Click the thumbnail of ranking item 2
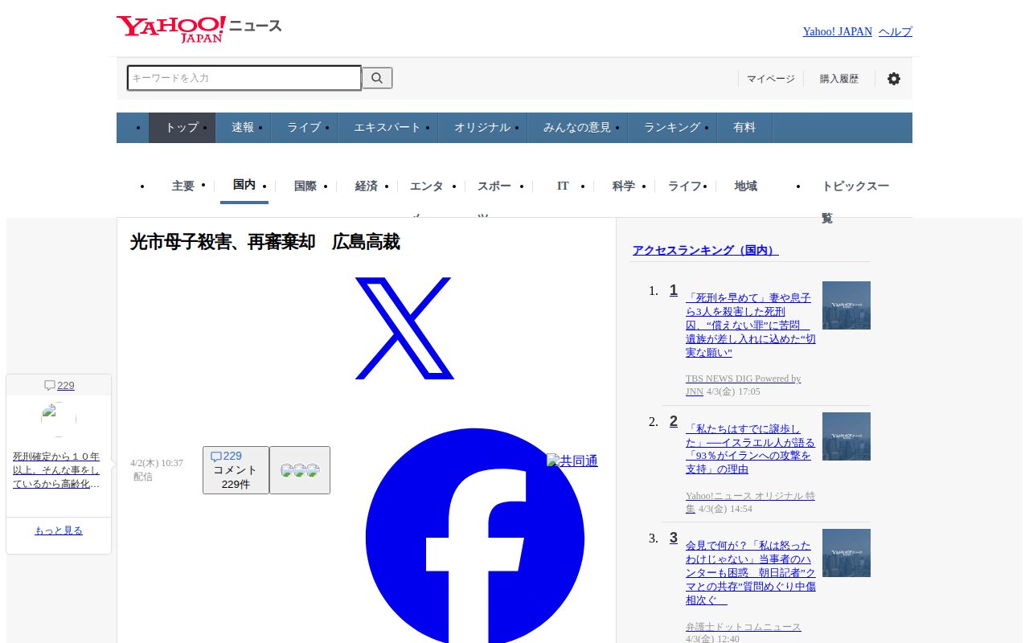The image size is (1029, 643). [847, 436]
